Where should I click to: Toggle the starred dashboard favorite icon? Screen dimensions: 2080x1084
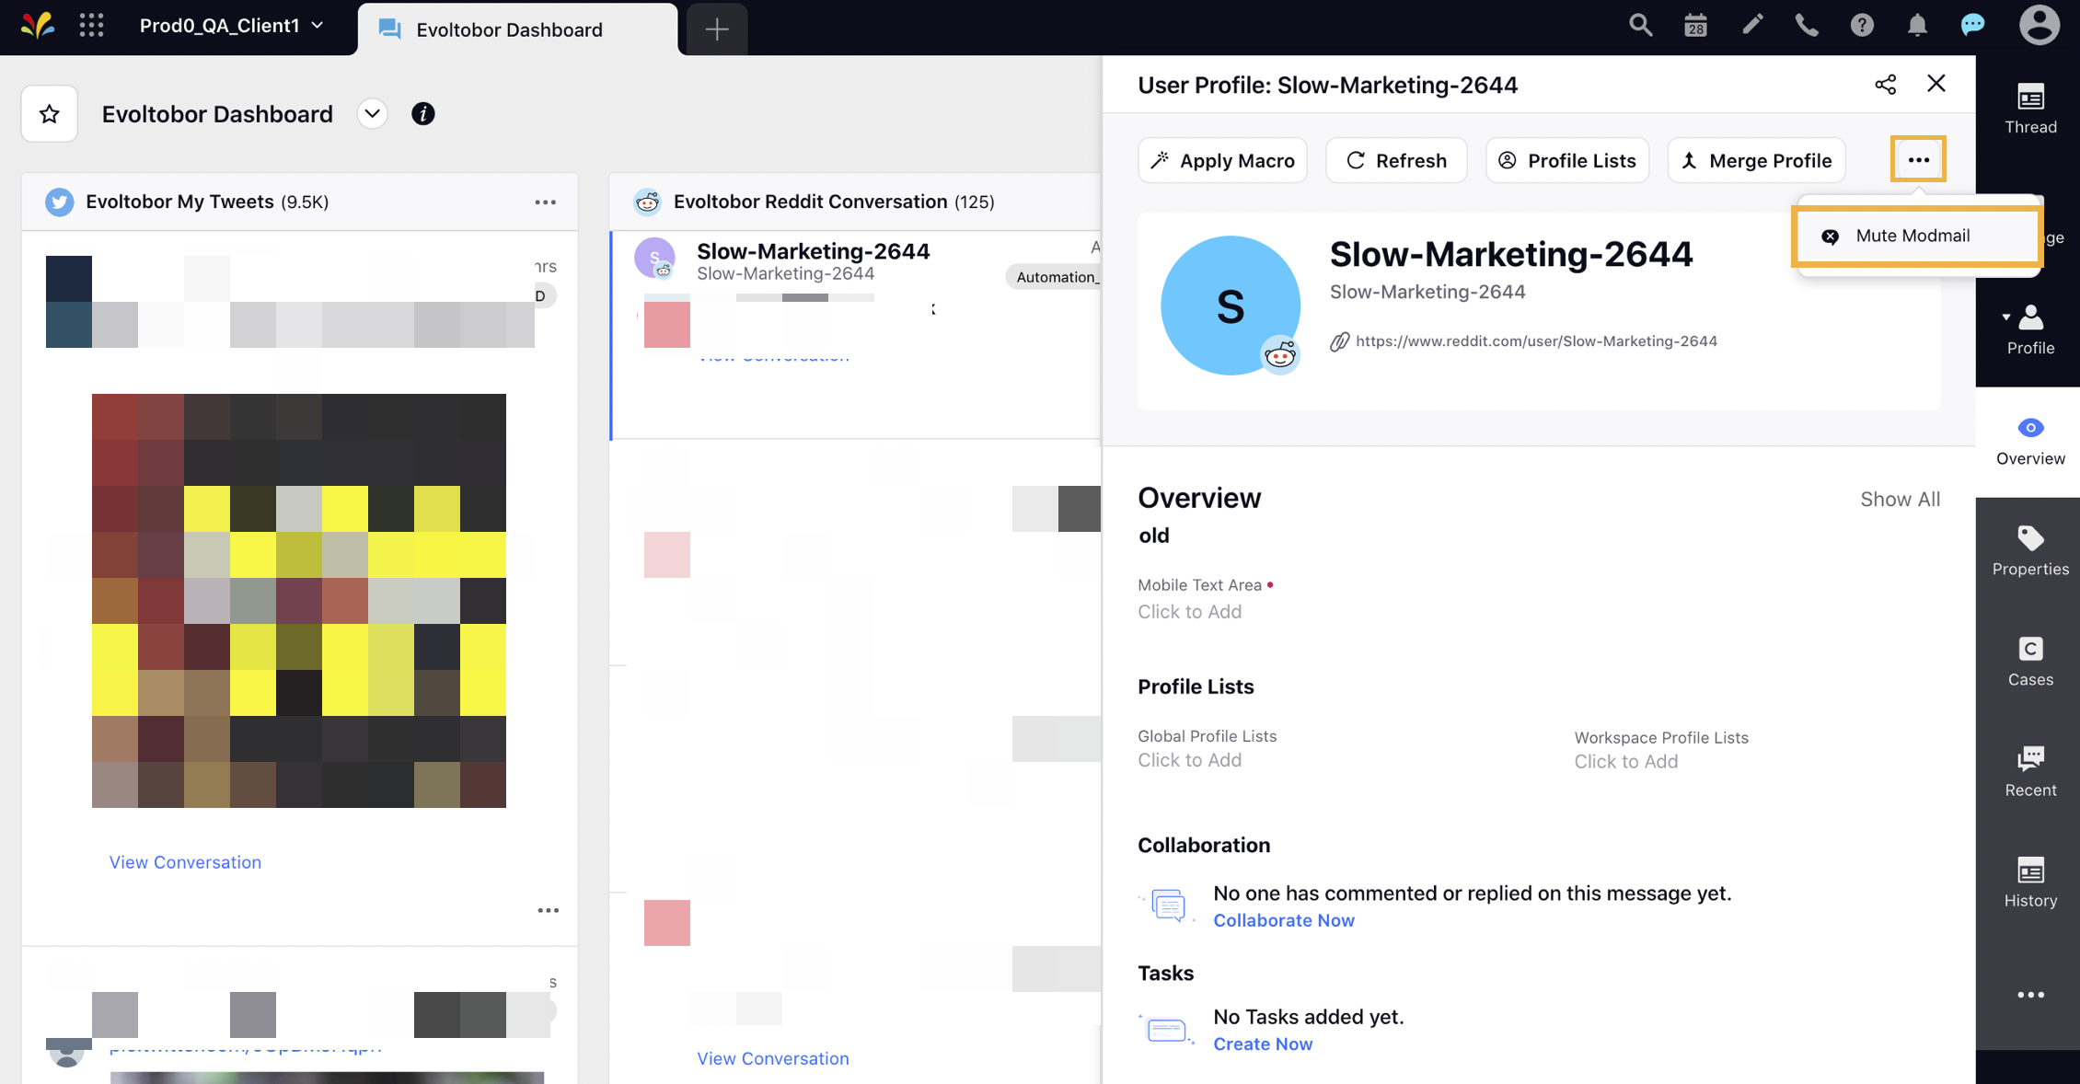click(x=48, y=113)
